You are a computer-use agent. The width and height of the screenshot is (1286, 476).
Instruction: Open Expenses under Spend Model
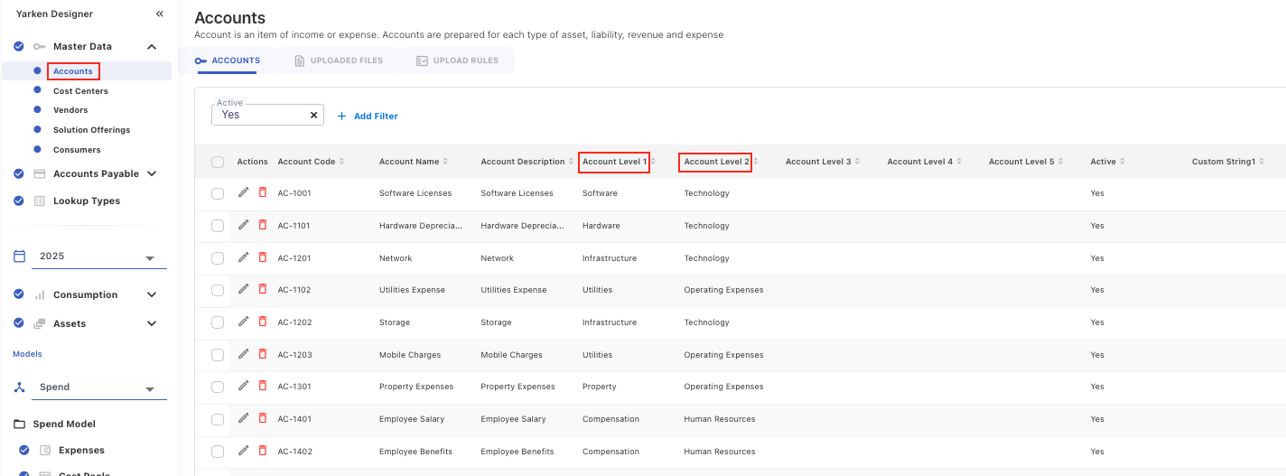(81, 451)
